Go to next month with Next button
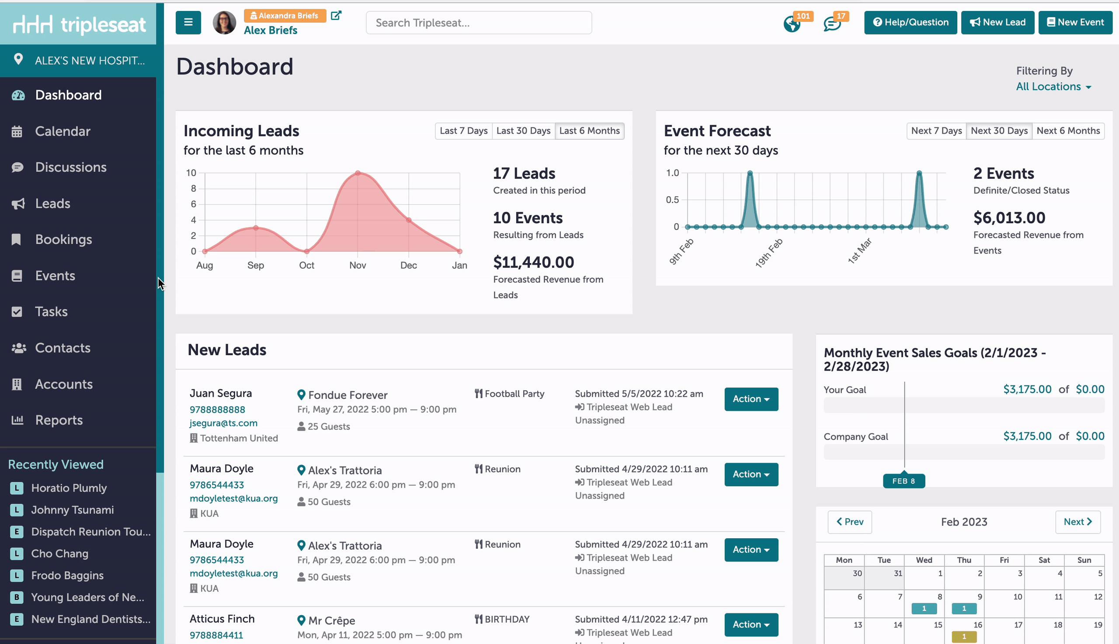1119x644 pixels. [1078, 522]
